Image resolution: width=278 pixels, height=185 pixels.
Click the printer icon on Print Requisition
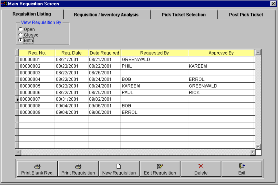[78, 166]
